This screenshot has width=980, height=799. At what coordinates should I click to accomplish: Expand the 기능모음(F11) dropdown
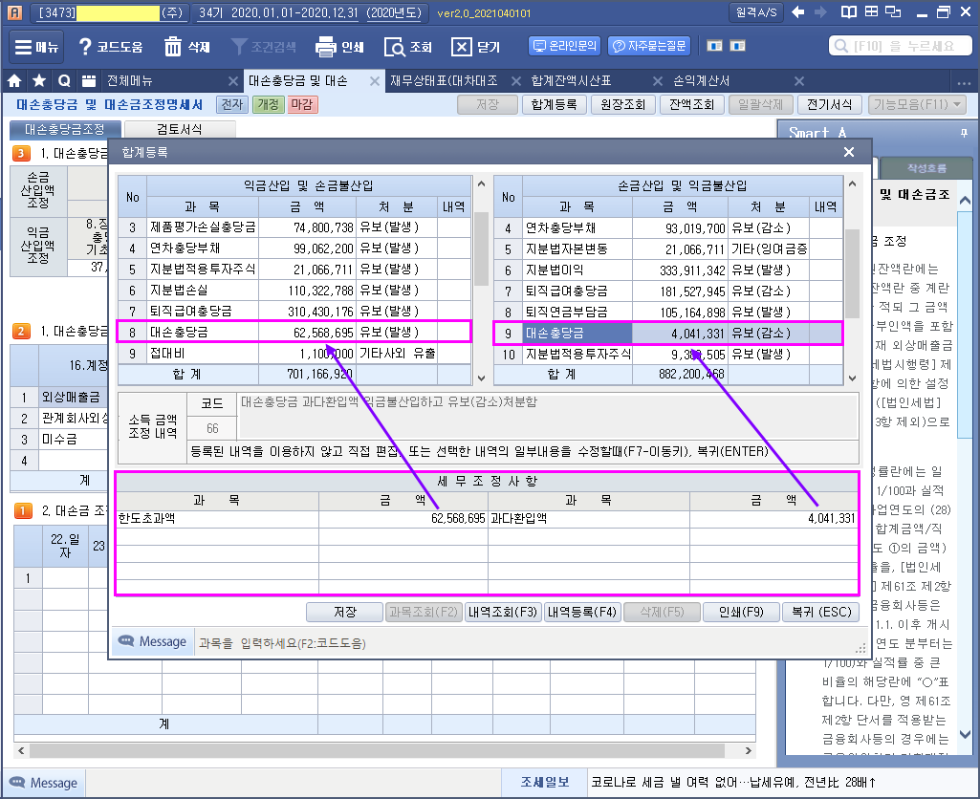[917, 104]
